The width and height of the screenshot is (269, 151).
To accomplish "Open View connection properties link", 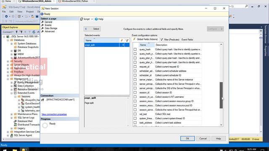I will (x=54, y=115).
